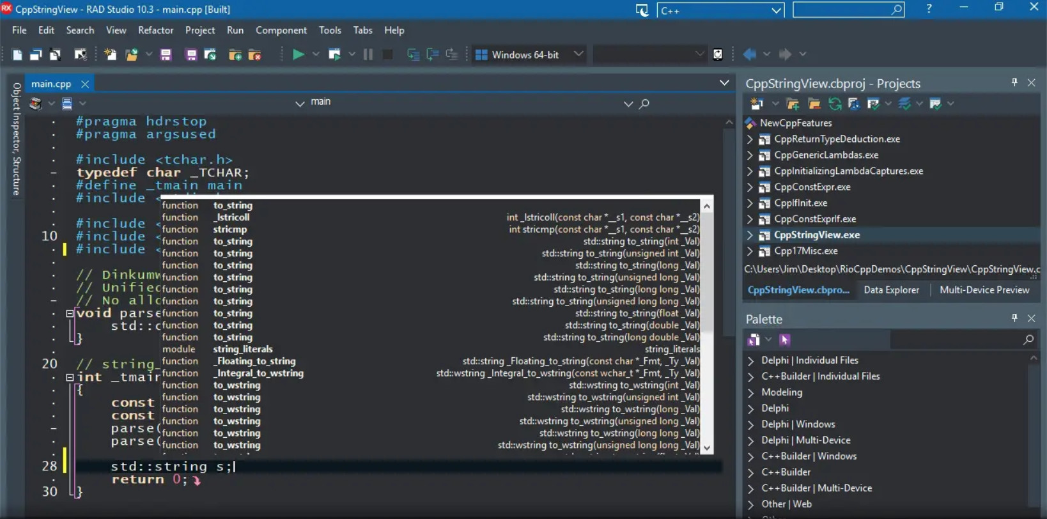Viewport: 1047px width, 519px height.
Task: Open the Refactor menu
Action: [156, 30]
